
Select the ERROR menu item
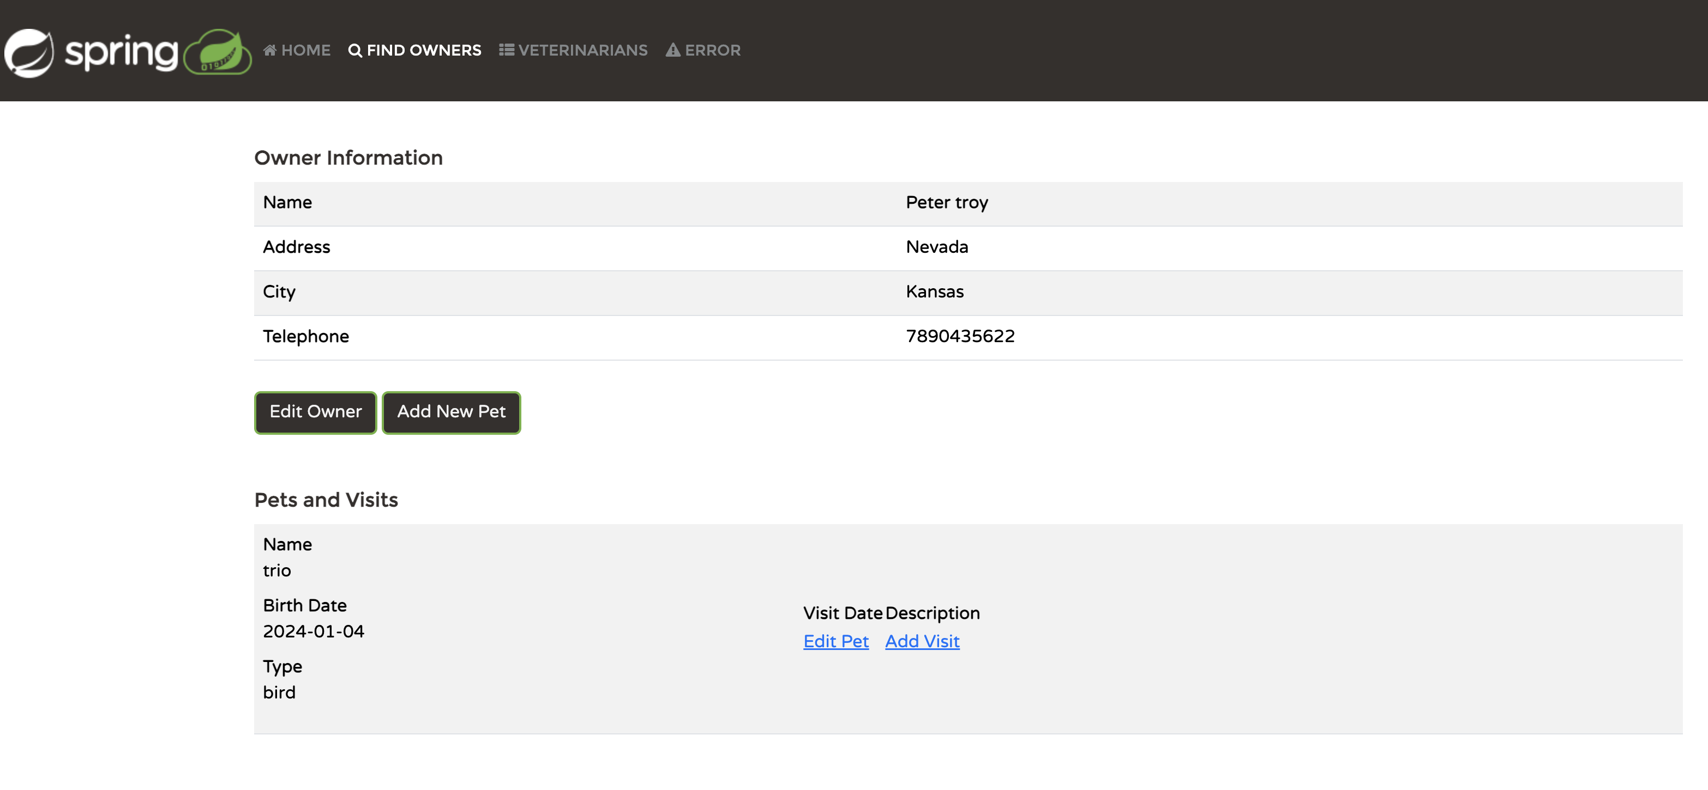pos(703,50)
